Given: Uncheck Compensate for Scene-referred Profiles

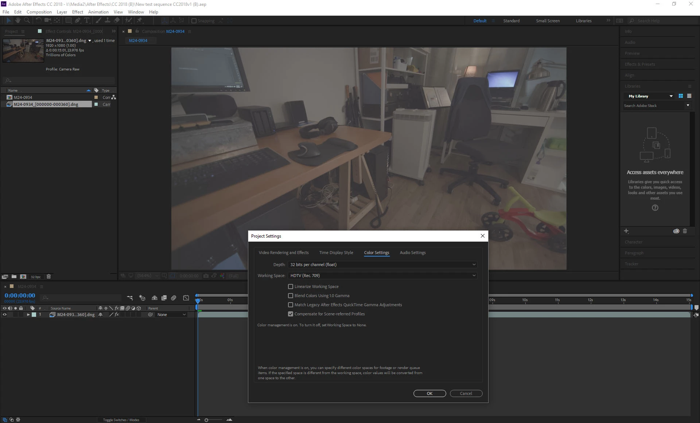Looking at the screenshot, I should [291, 314].
